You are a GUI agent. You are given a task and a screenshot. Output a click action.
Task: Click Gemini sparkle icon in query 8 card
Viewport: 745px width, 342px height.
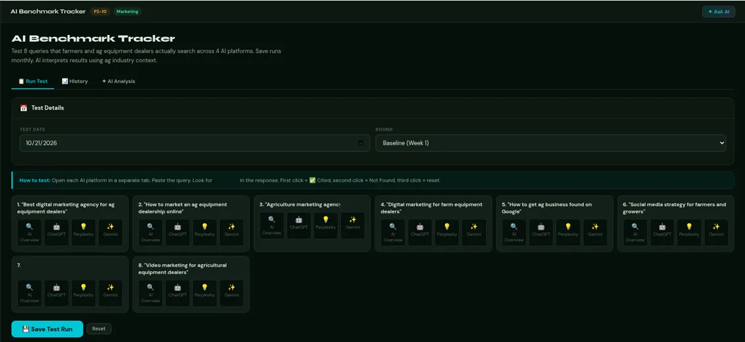(231, 287)
